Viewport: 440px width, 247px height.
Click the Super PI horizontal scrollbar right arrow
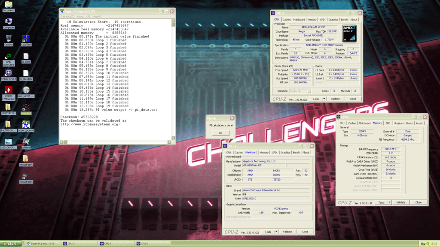pos(169,142)
